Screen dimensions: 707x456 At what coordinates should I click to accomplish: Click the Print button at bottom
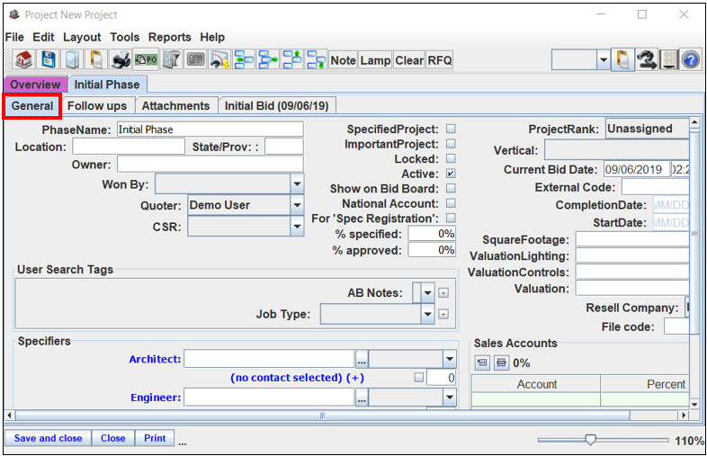coord(155,438)
